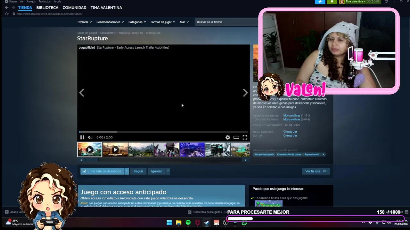This screenshot has height=230, width=410.
Task: Open the friends and chat icon
Action: 406,212
